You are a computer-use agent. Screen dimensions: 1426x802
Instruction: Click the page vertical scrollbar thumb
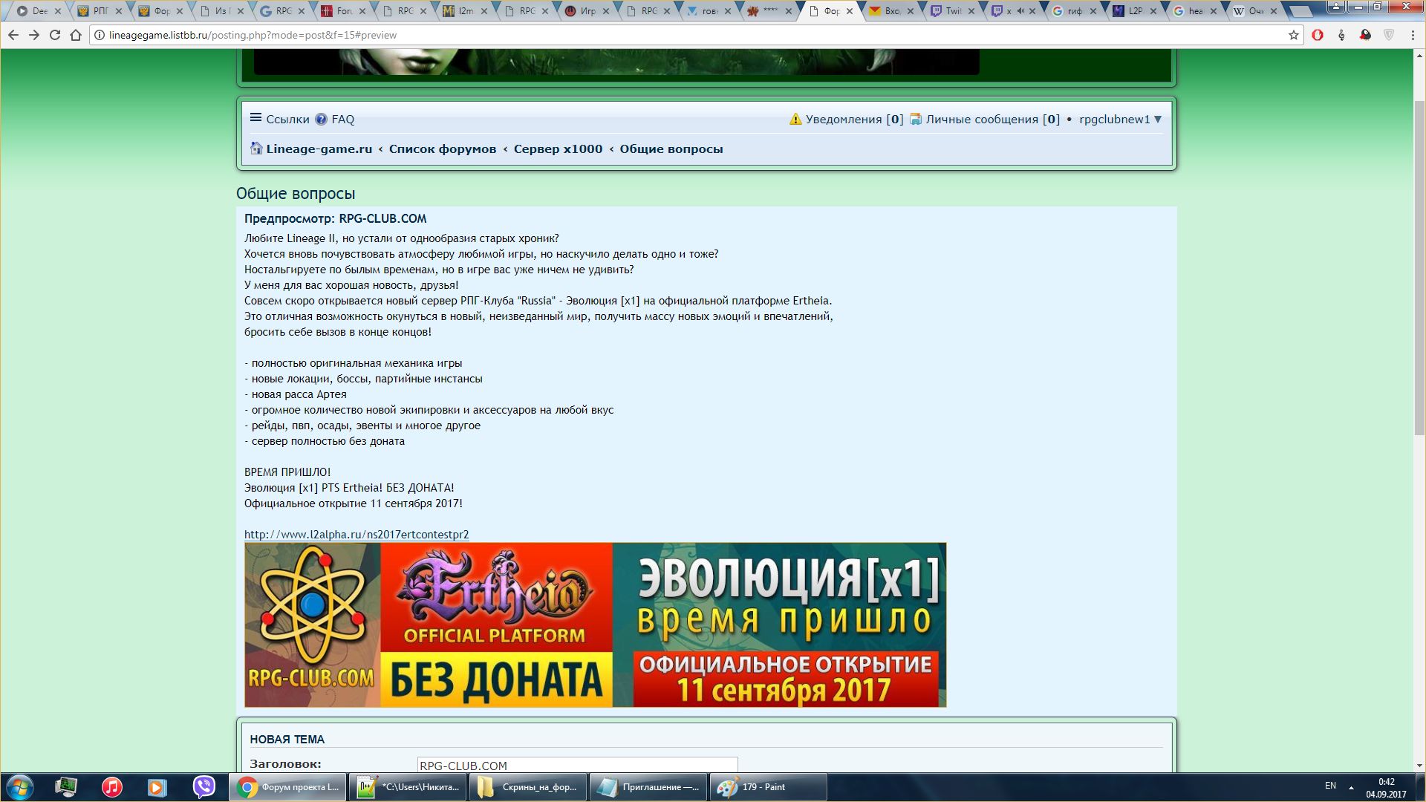[x=1419, y=267]
